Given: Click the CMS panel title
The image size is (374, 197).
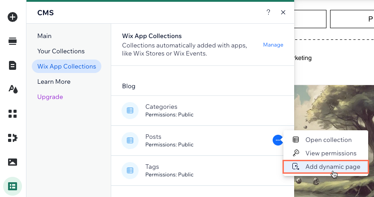Looking at the screenshot, I should pyautogui.click(x=45, y=13).
